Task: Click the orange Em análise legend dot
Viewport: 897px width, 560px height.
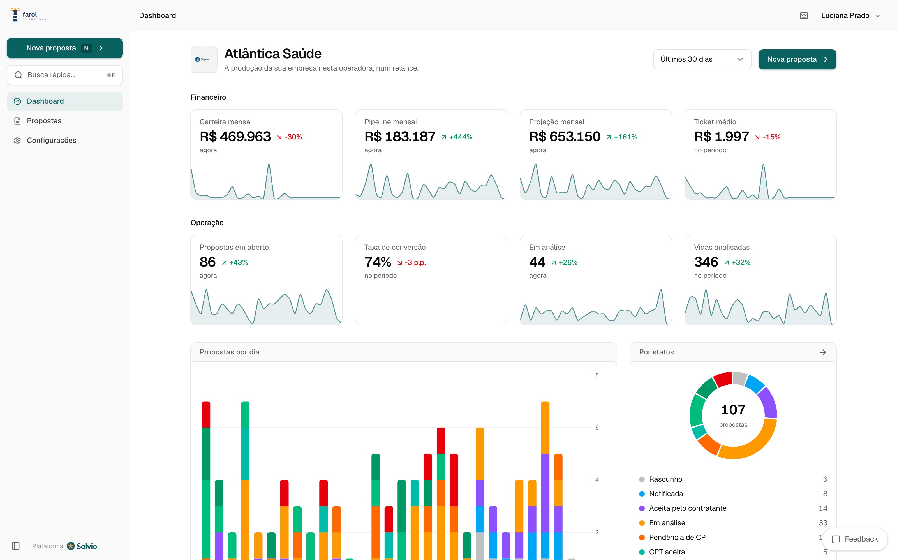Action: tap(642, 523)
